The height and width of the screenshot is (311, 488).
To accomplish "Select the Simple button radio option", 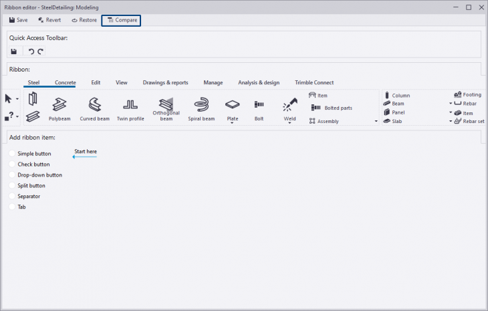I will 12,153.
